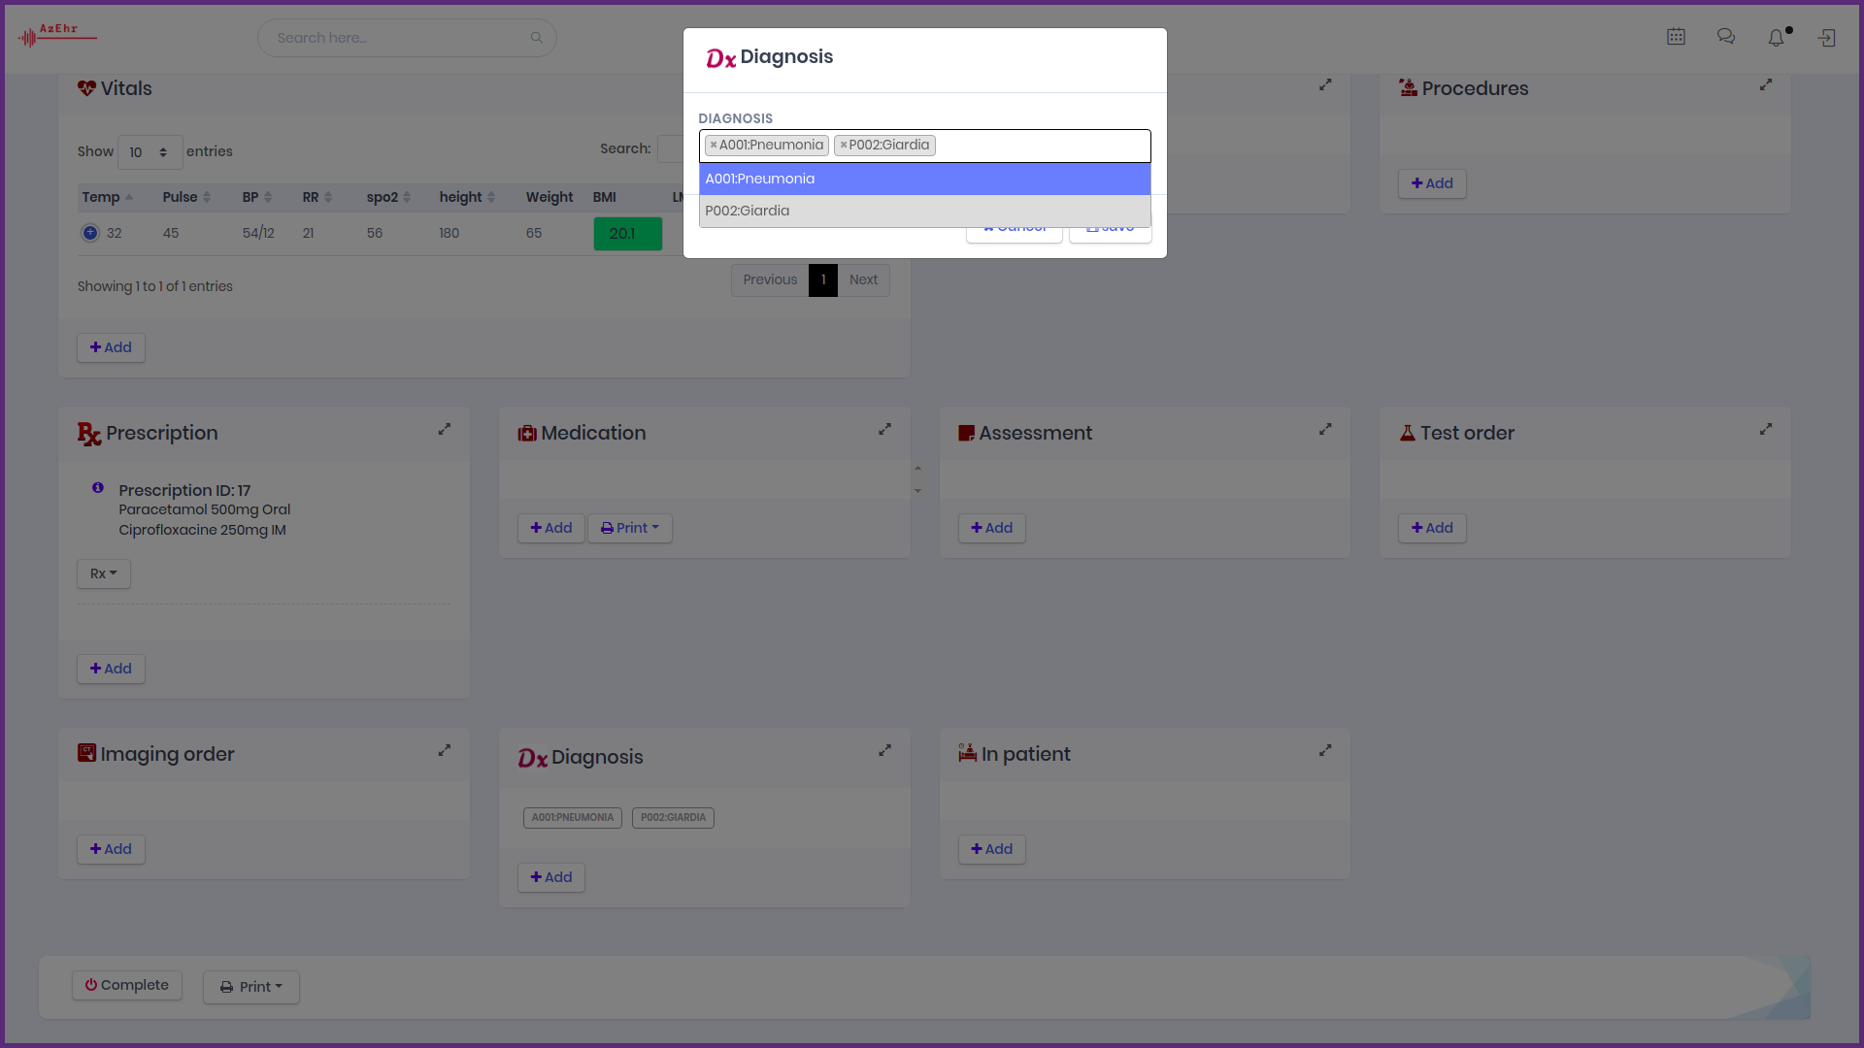The image size is (1864, 1048).
Task: Click the notifications bell icon
Action: coord(1776,38)
